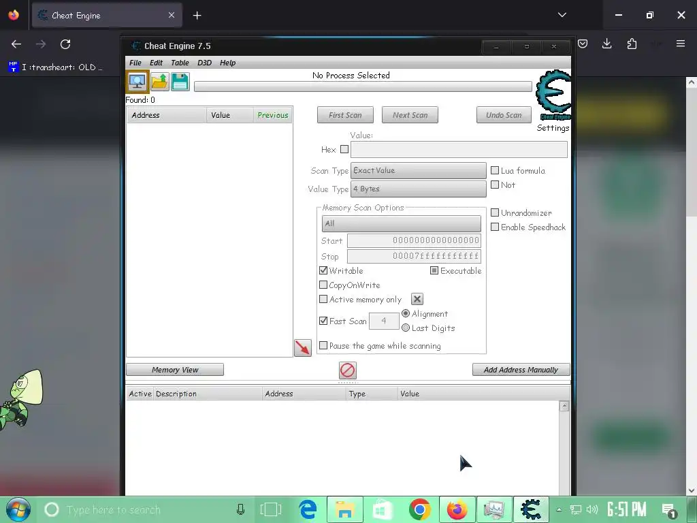Click the Stop address field
The height and width of the screenshot is (523, 697).
click(x=414, y=256)
